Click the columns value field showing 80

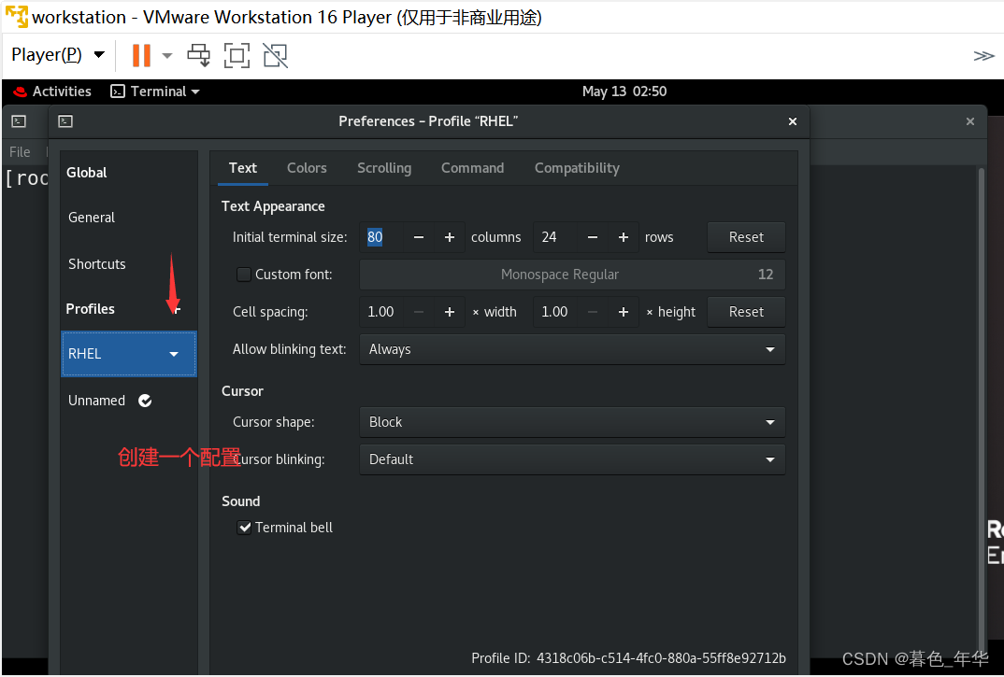point(381,237)
